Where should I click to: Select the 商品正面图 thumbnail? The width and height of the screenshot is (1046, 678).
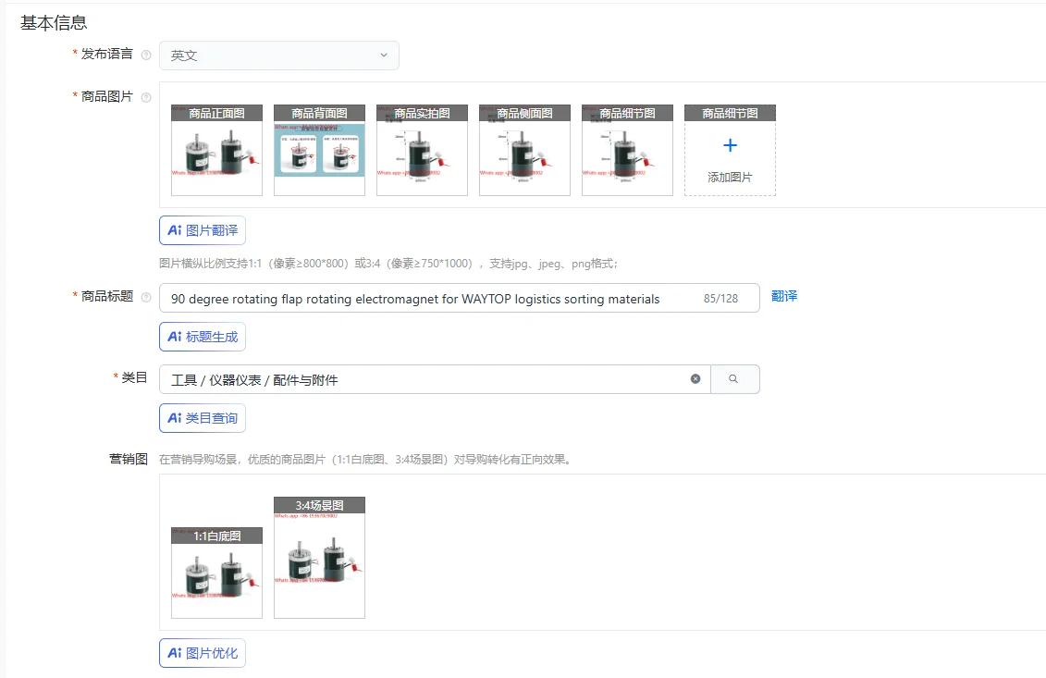click(216, 150)
